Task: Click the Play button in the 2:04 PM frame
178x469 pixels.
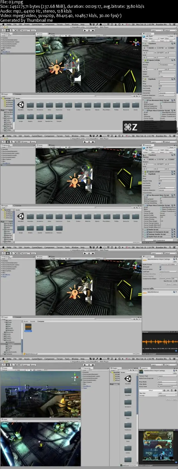Action: tap(85, 253)
